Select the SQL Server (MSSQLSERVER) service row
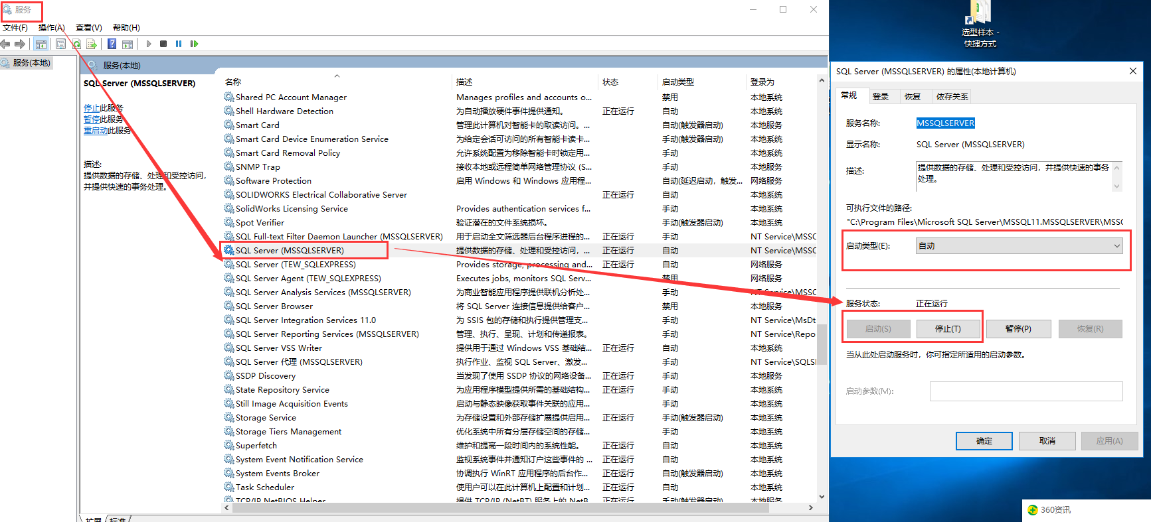Screen dimensions: 1151x522 click(520, 250)
